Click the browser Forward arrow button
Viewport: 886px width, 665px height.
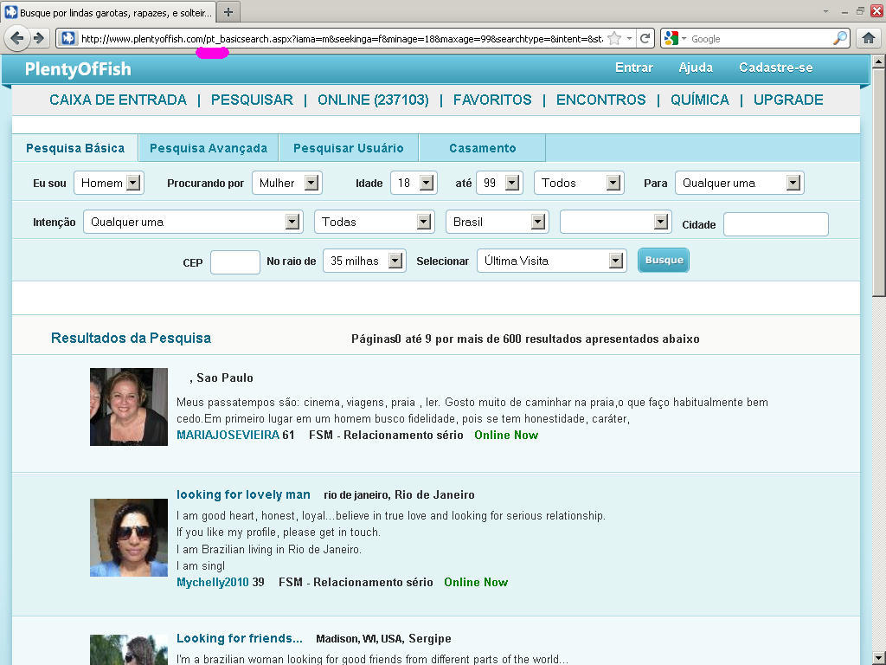pos(38,38)
